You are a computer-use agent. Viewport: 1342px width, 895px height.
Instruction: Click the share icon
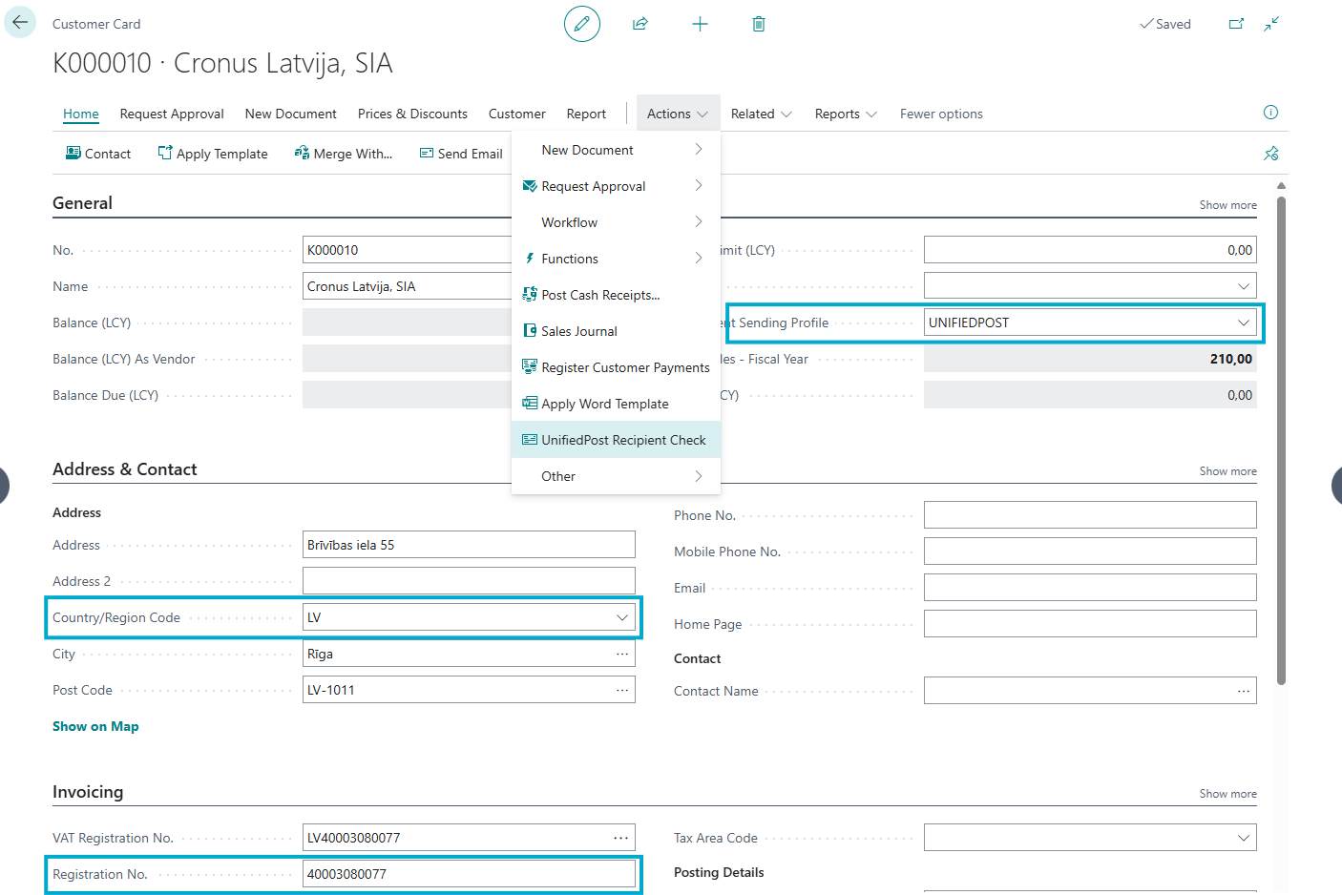coord(640,24)
